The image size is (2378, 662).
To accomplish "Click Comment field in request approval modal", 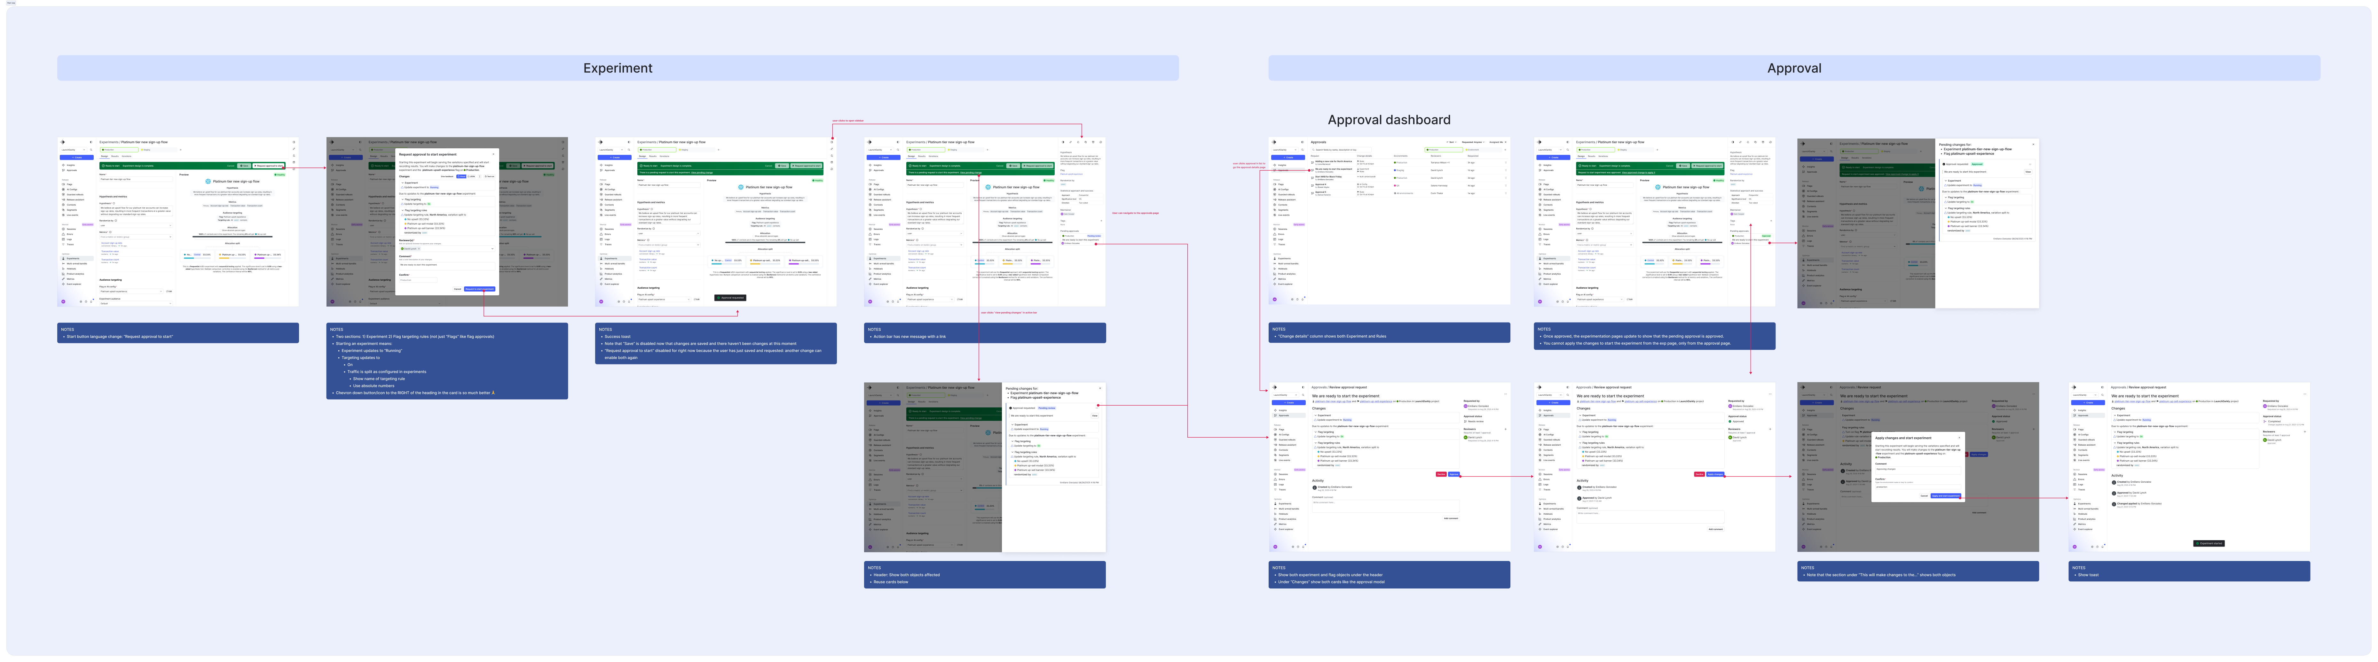I will click(x=448, y=266).
